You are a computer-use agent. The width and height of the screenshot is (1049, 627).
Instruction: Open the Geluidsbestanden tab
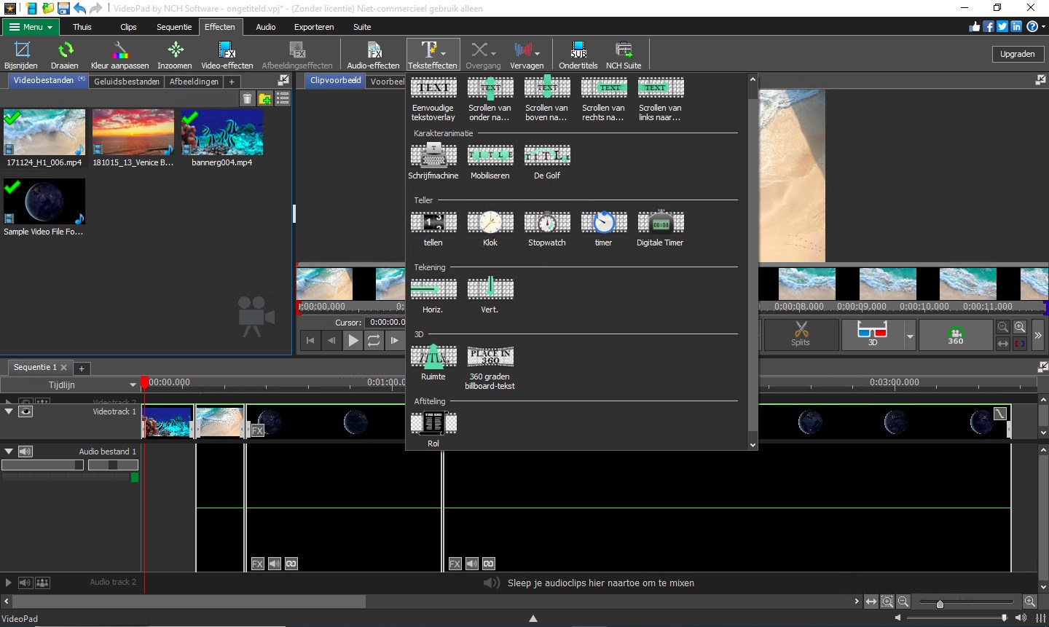126,81
